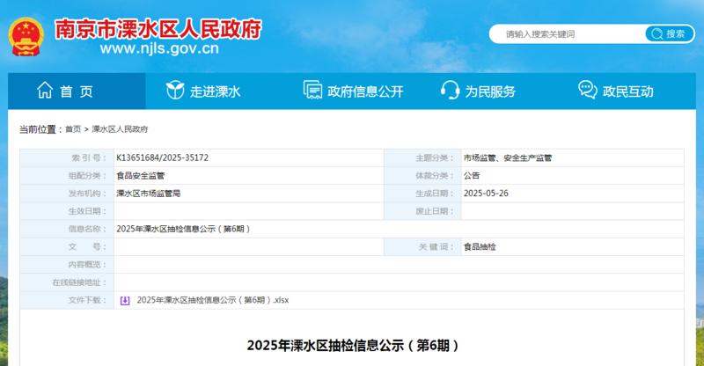Open the 政府信息公开 navigation tab
704x366 pixels.
(x=352, y=91)
